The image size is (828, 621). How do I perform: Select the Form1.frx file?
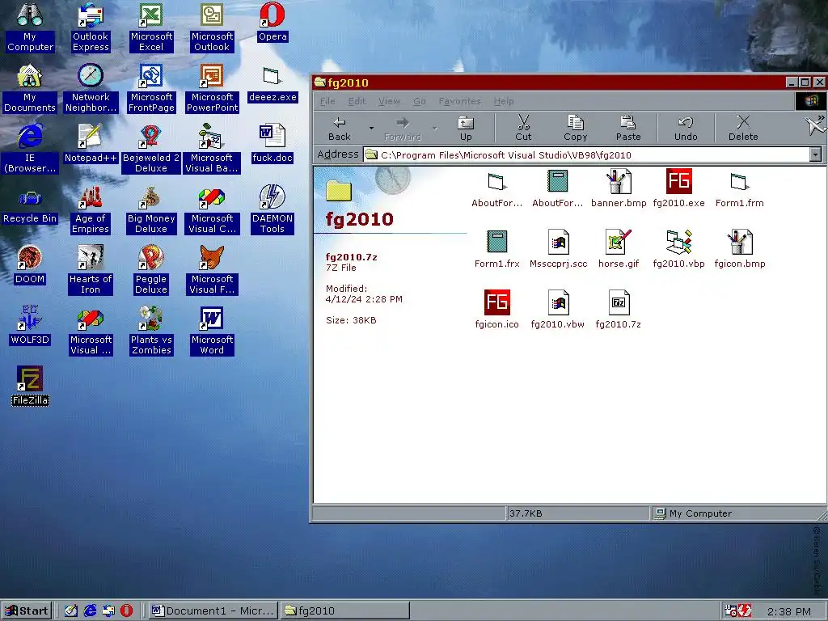pos(497,249)
